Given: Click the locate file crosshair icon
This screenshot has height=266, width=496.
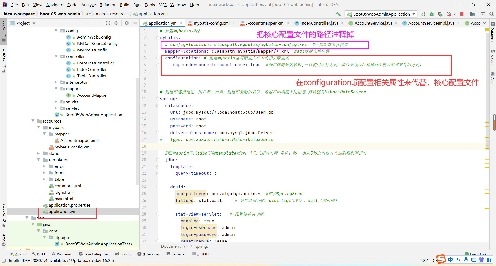Looking at the screenshot, I should (x=108, y=23).
